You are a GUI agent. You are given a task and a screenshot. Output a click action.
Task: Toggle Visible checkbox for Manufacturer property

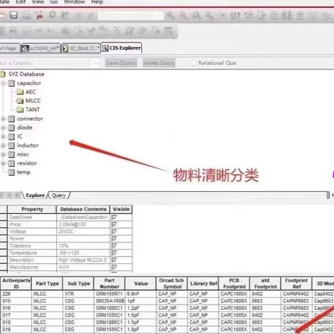click(x=114, y=267)
